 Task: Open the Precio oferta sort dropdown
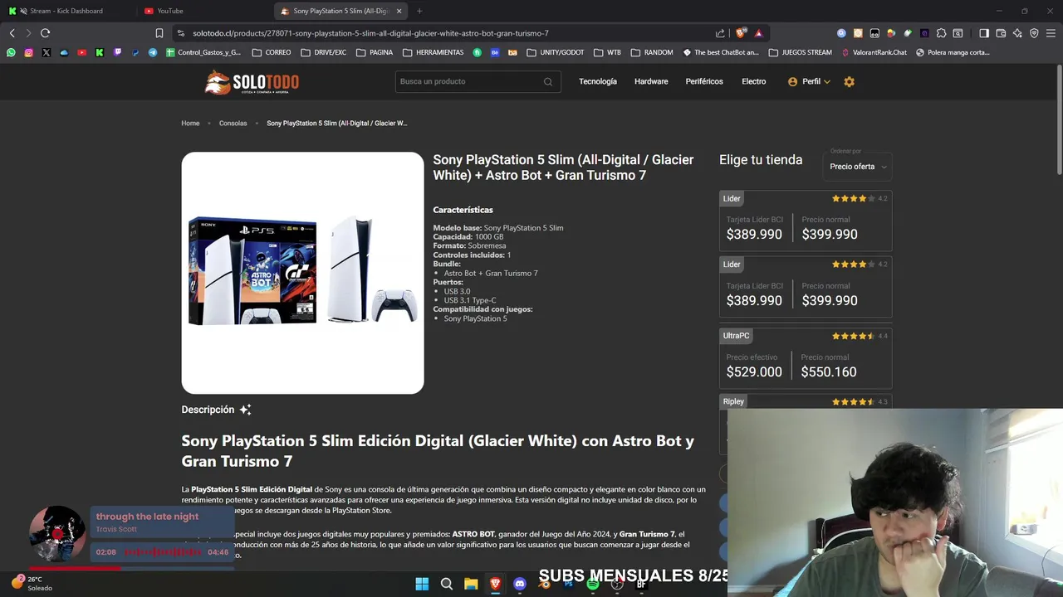(859, 167)
